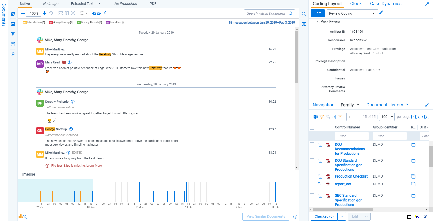Reset column widths icon in family list

pos(334,117)
